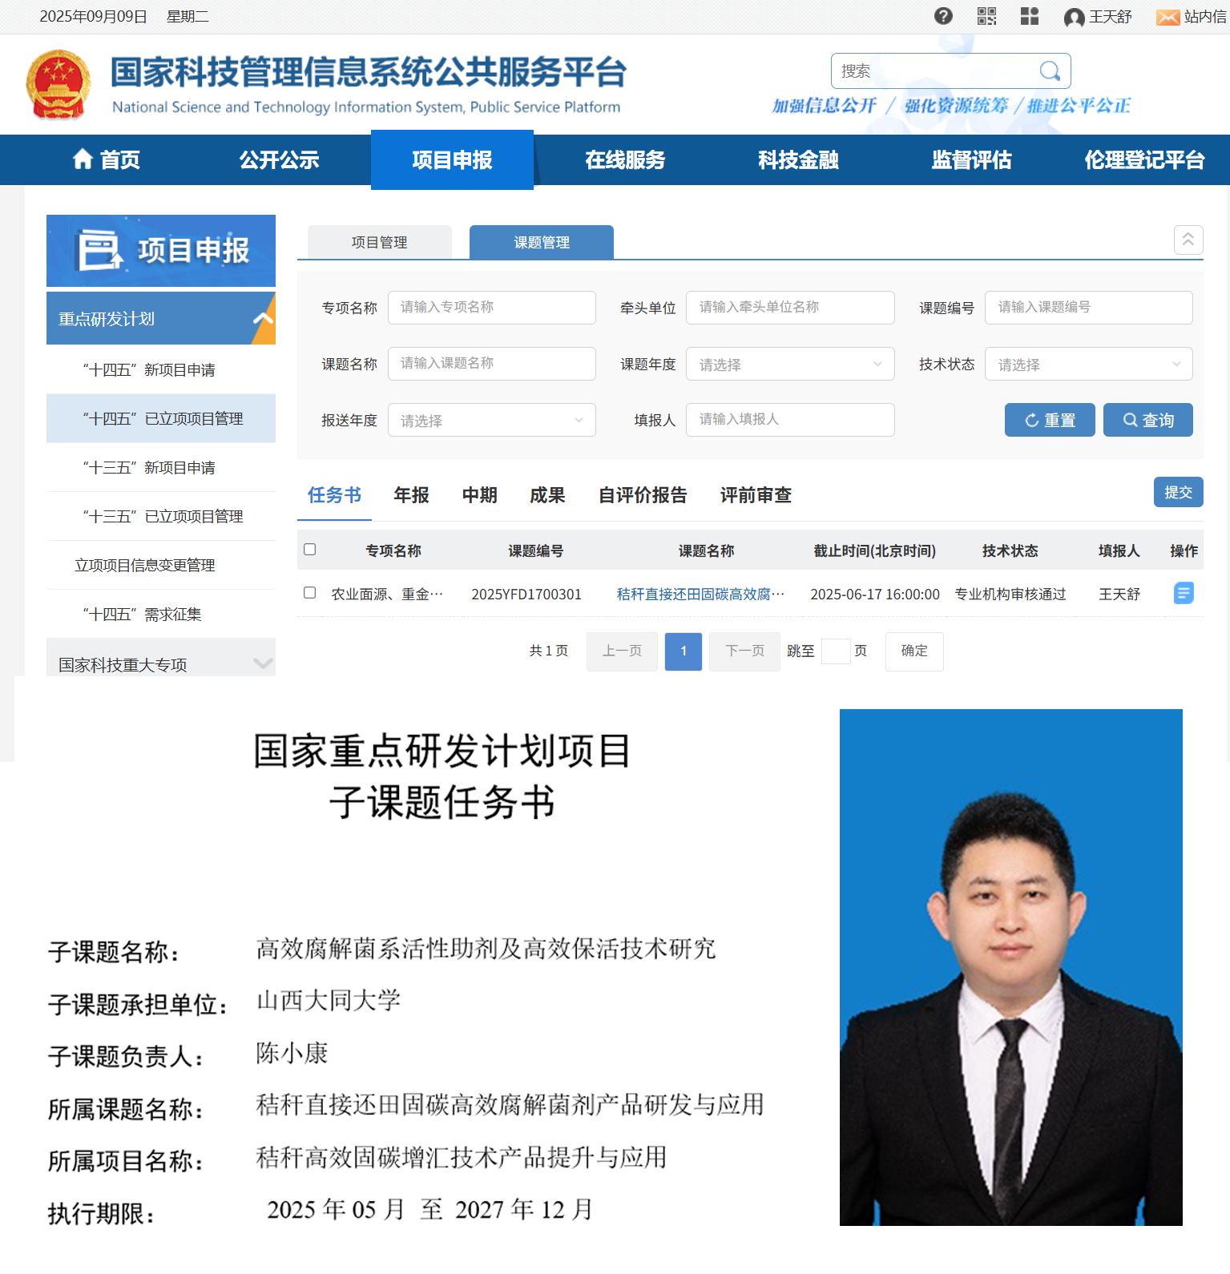The width and height of the screenshot is (1230, 1274).
Task: Focus the 填报人 input field
Action: (x=790, y=420)
